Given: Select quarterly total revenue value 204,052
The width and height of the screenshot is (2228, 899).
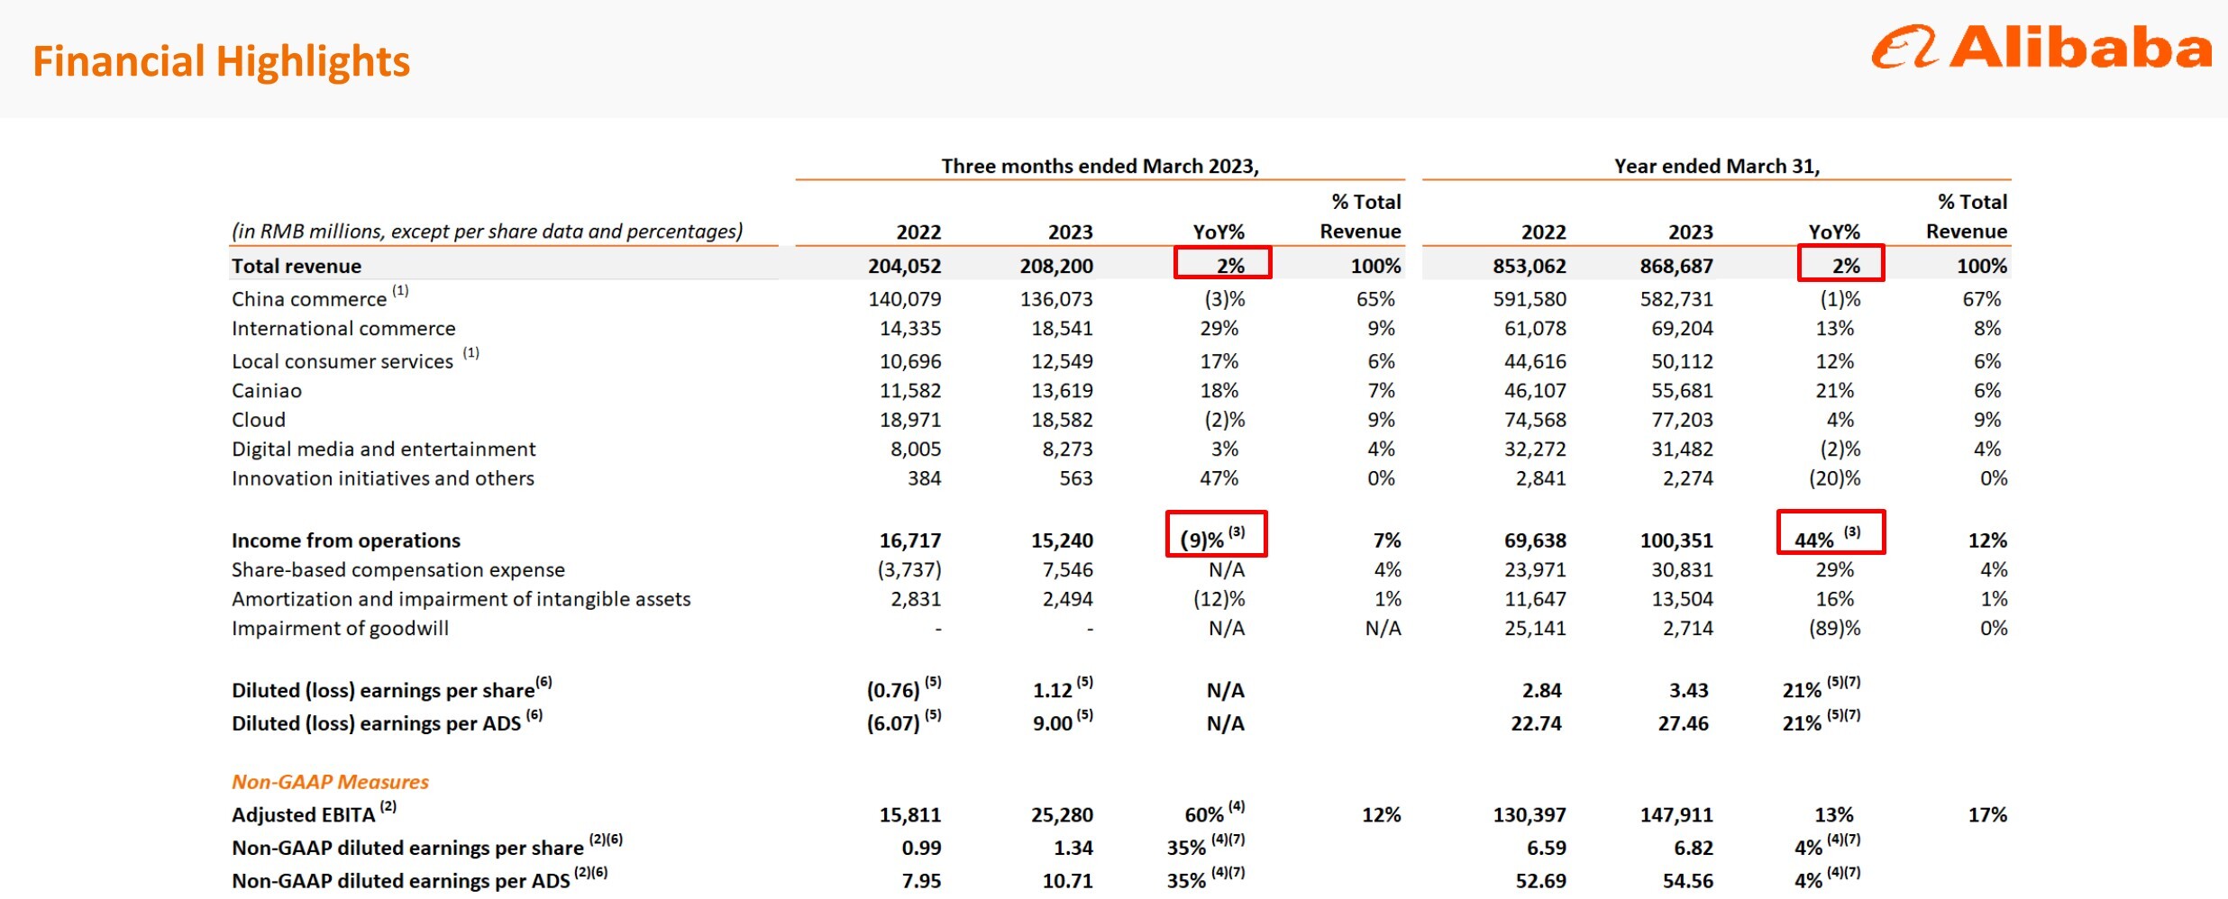Looking at the screenshot, I should [904, 267].
